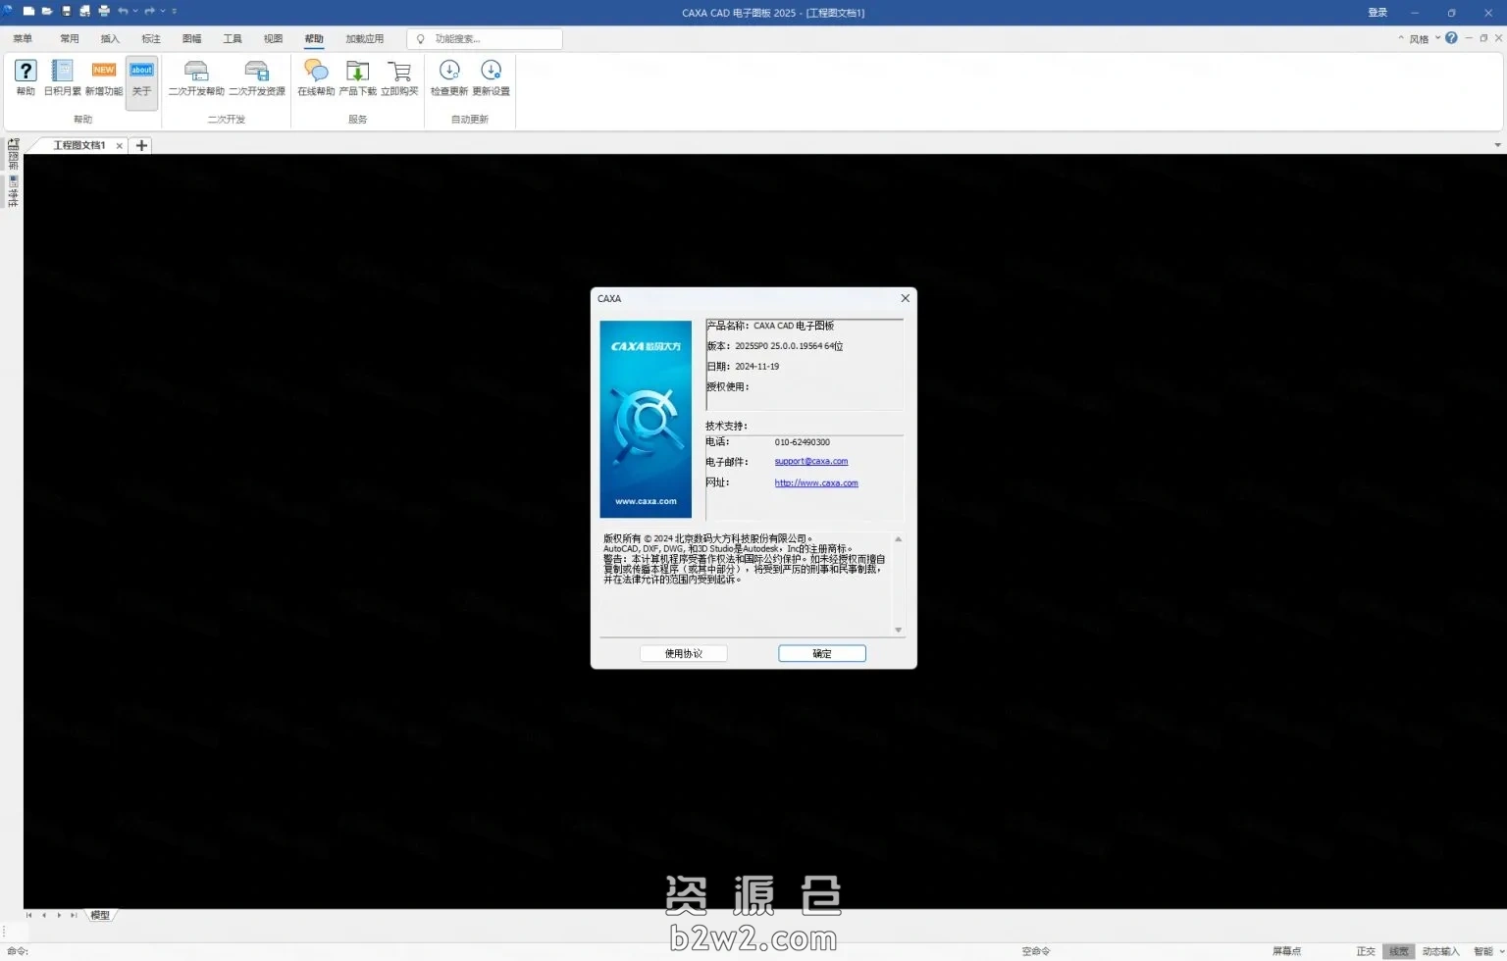This screenshot has height=961, width=1507.
Task: Click 确定 in the CAXA dialog
Action: click(x=821, y=653)
